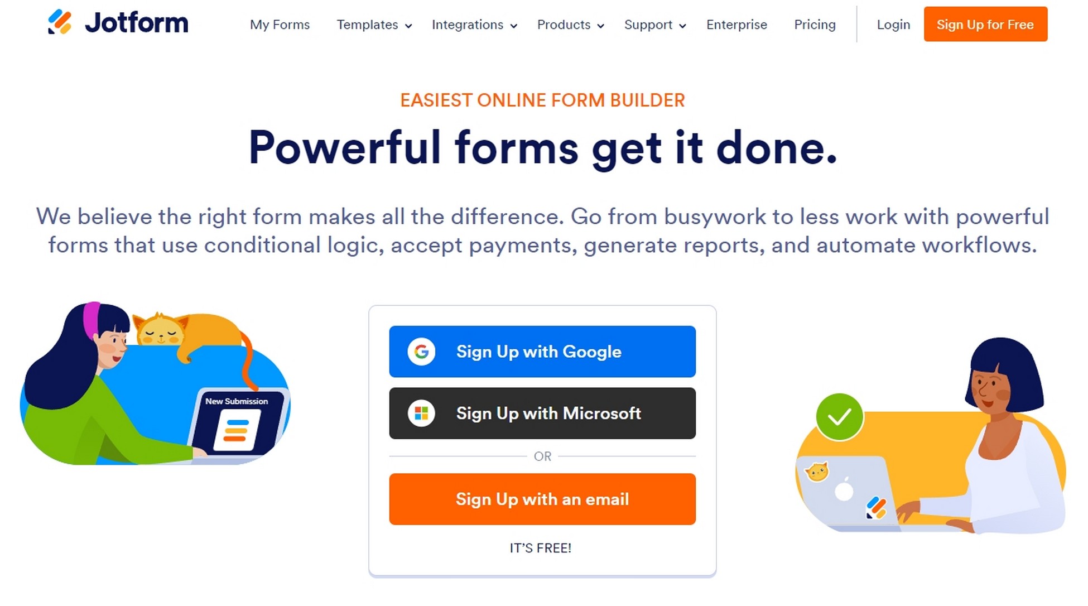1088x606 pixels.
Task: Click the My Forms tab
Action: (x=280, y=25)
